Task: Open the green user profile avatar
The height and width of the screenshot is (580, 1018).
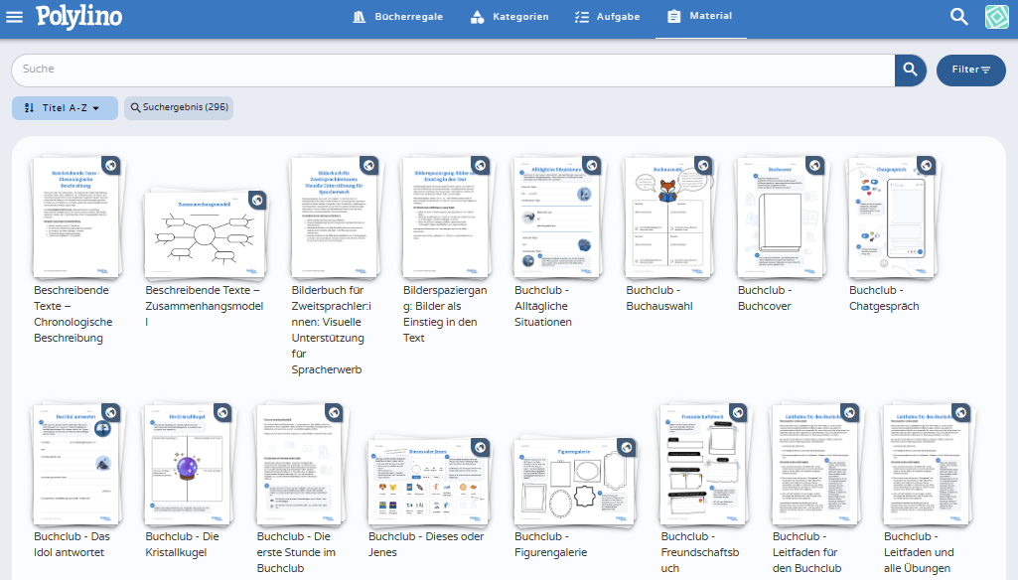Action: tap(996, 17)
